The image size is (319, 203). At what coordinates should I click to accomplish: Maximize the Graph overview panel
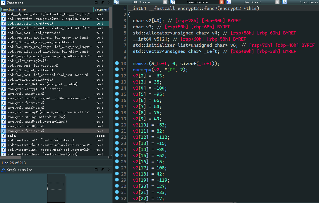(x=96, y=170)
